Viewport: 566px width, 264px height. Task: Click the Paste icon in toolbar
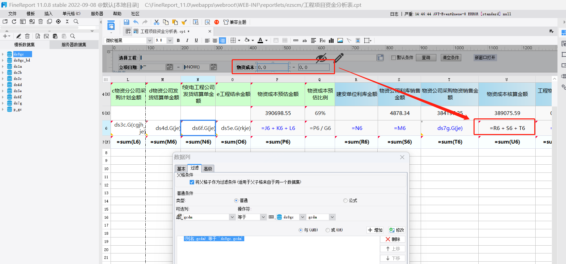click(x=175, y=22)
